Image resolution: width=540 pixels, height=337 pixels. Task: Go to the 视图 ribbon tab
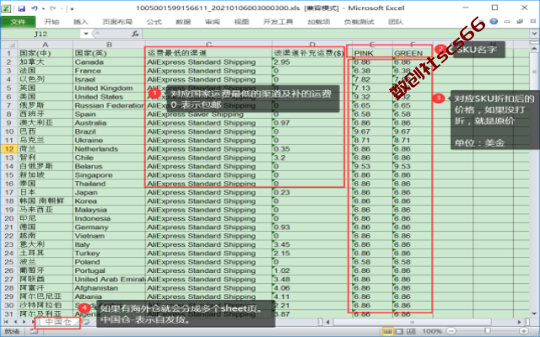coord(241,22)
